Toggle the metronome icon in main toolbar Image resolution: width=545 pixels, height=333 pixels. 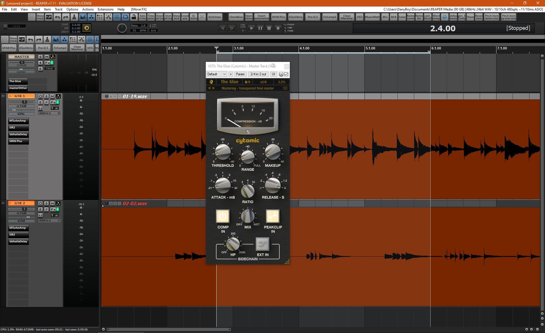(74, 17)
